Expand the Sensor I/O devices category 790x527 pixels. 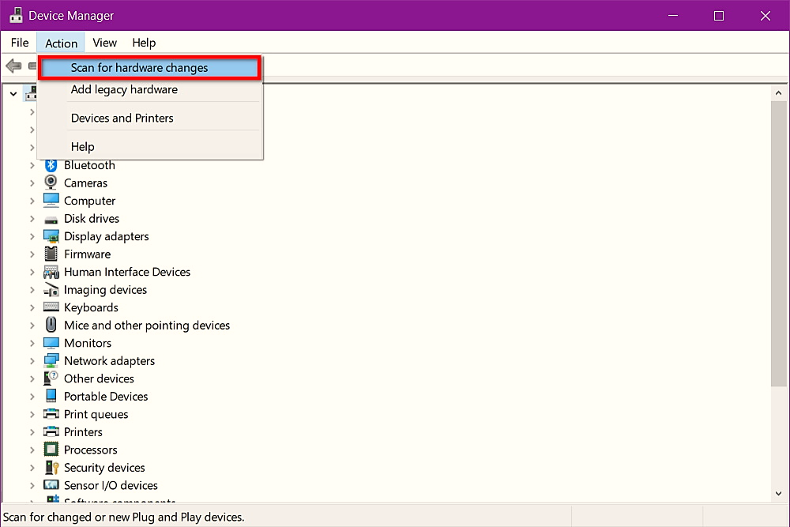point(32,485)
